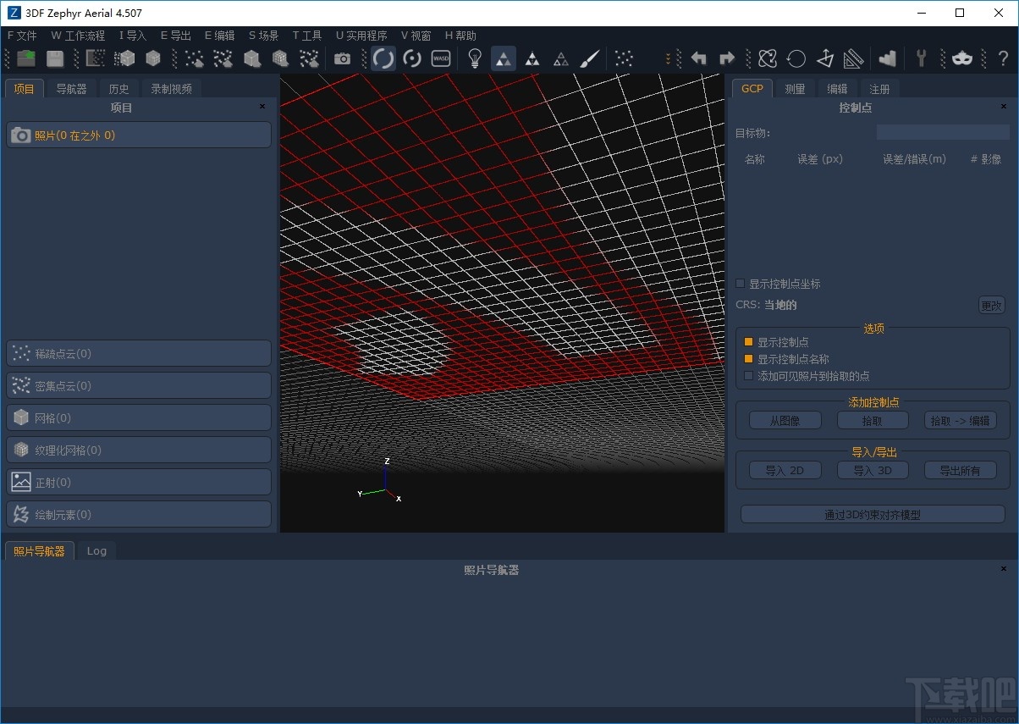Click the 通过3D约束对齐模型 button
1019x724 pixels.
pos(872,514)
